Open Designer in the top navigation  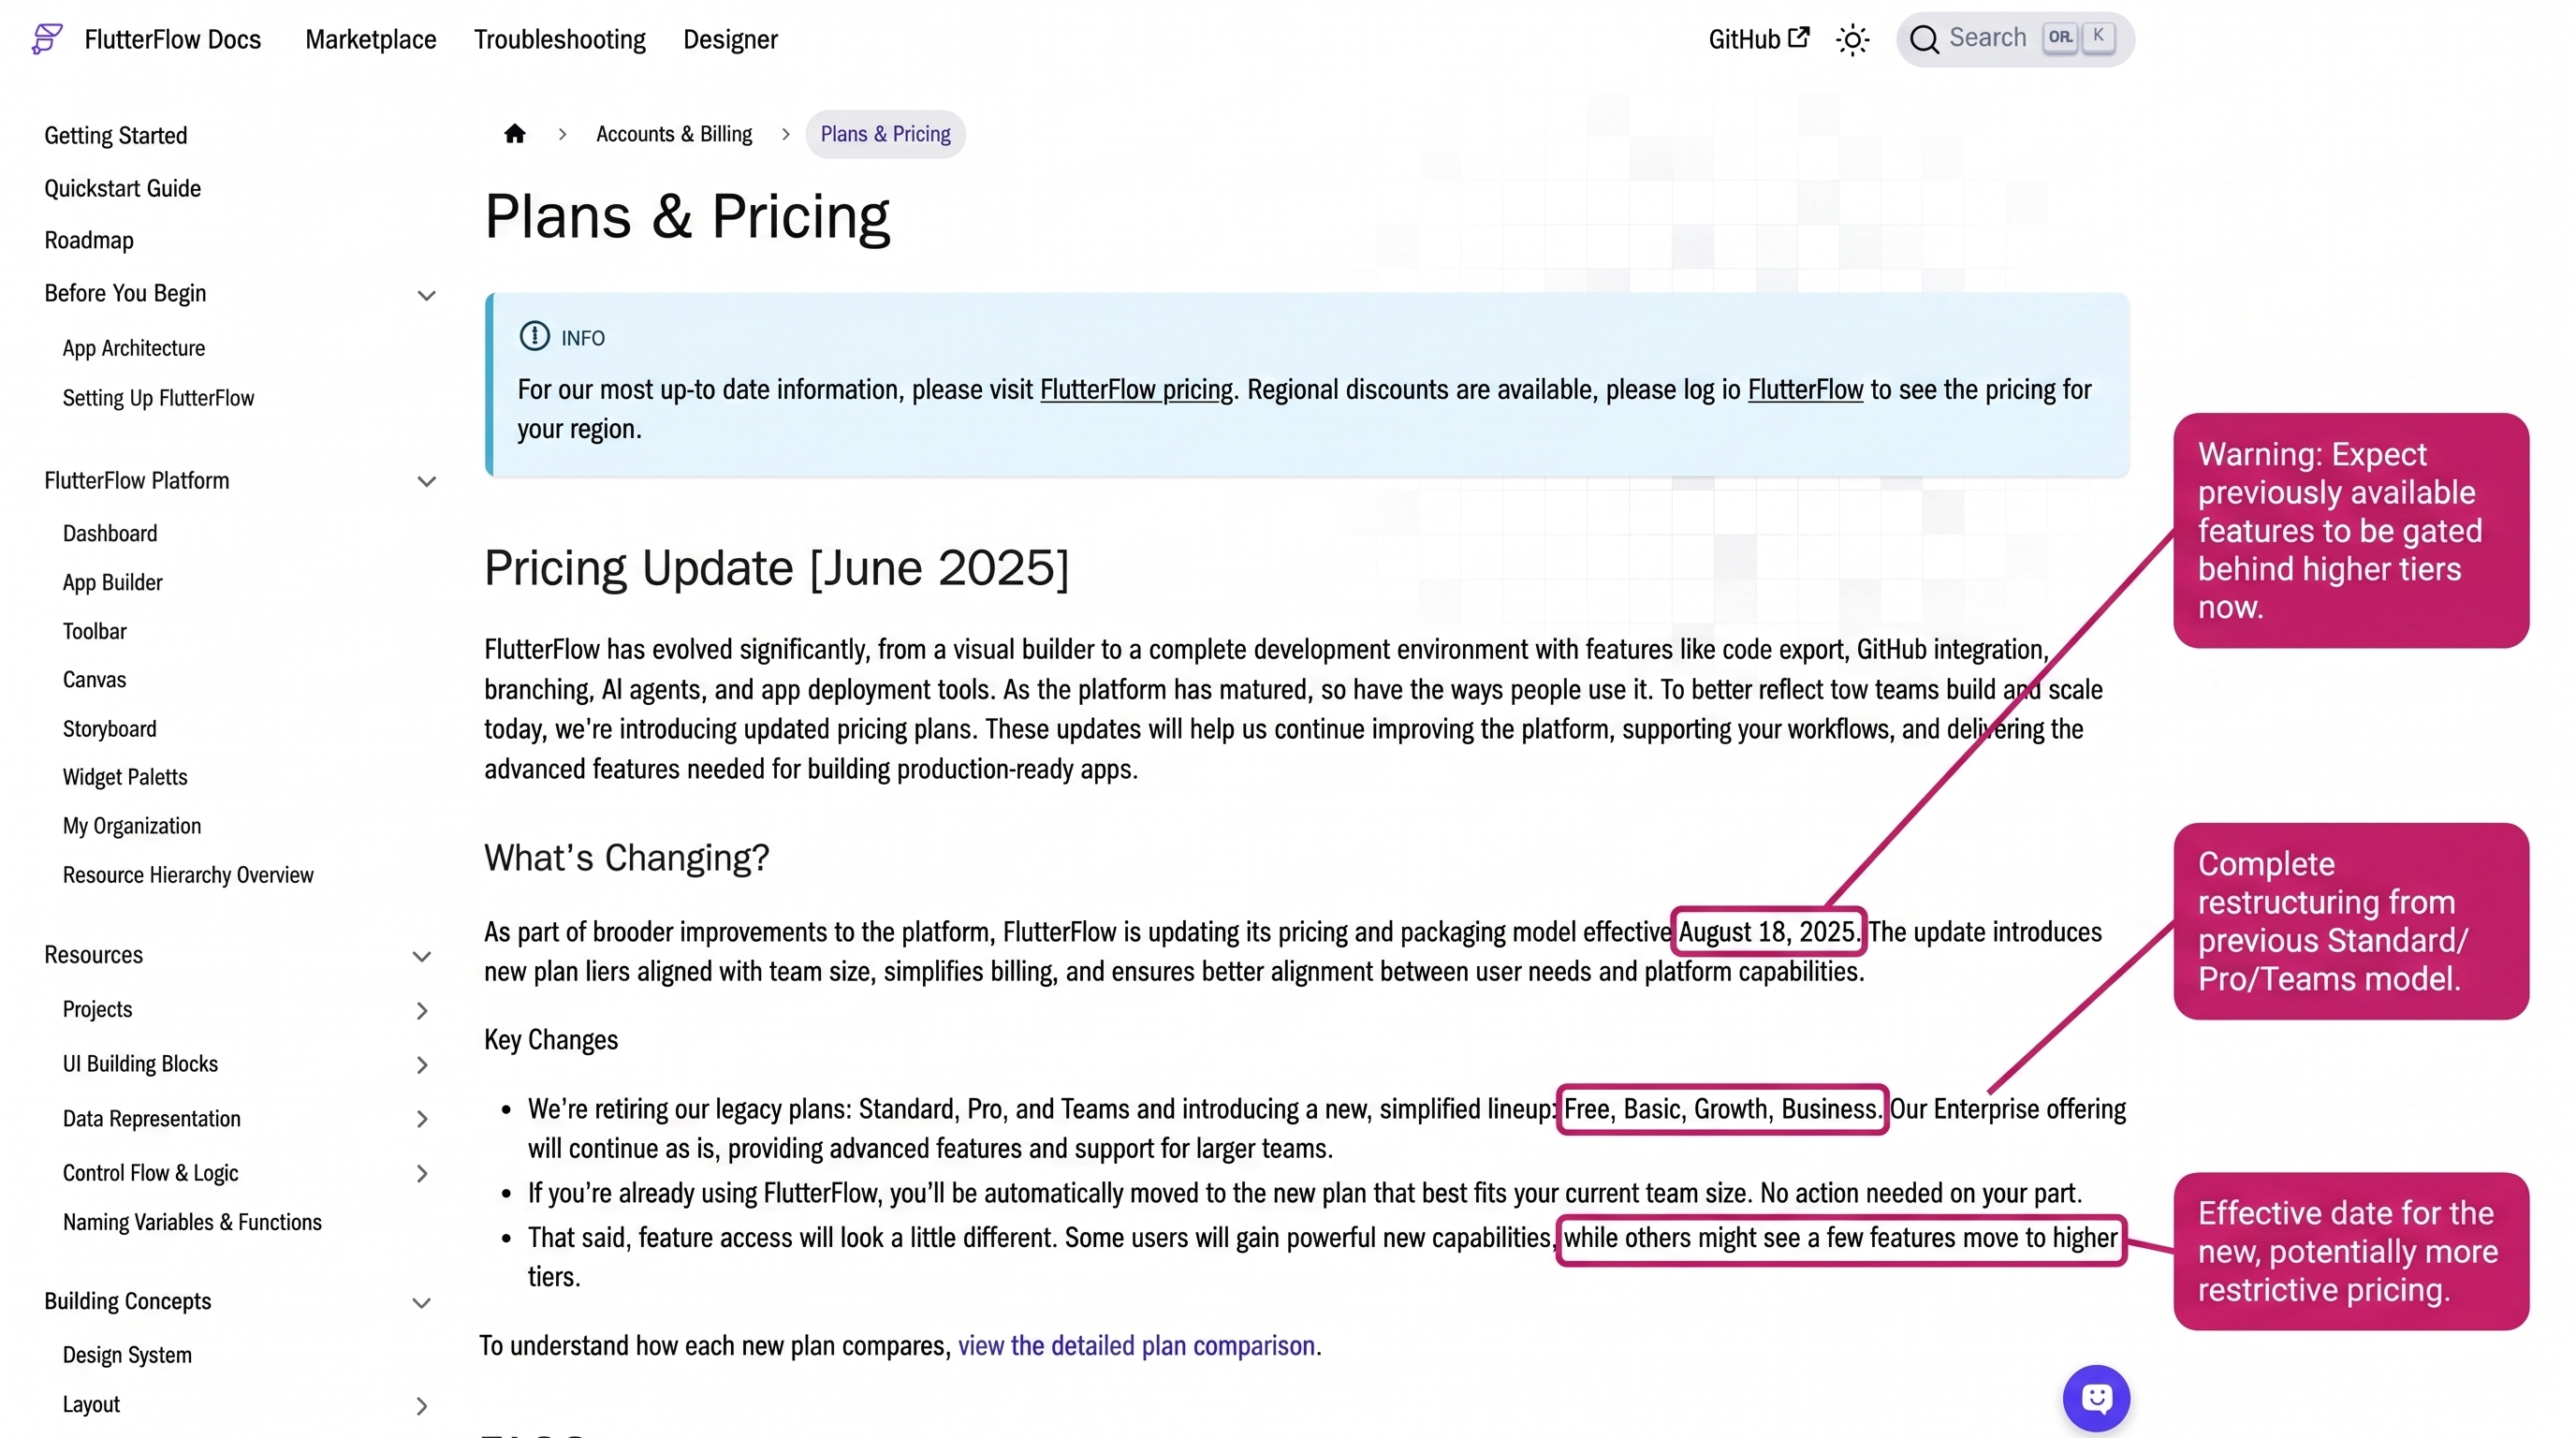pos(730,39)
